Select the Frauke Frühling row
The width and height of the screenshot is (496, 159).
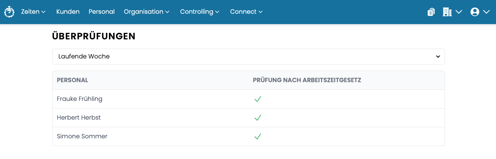[249, 99]
